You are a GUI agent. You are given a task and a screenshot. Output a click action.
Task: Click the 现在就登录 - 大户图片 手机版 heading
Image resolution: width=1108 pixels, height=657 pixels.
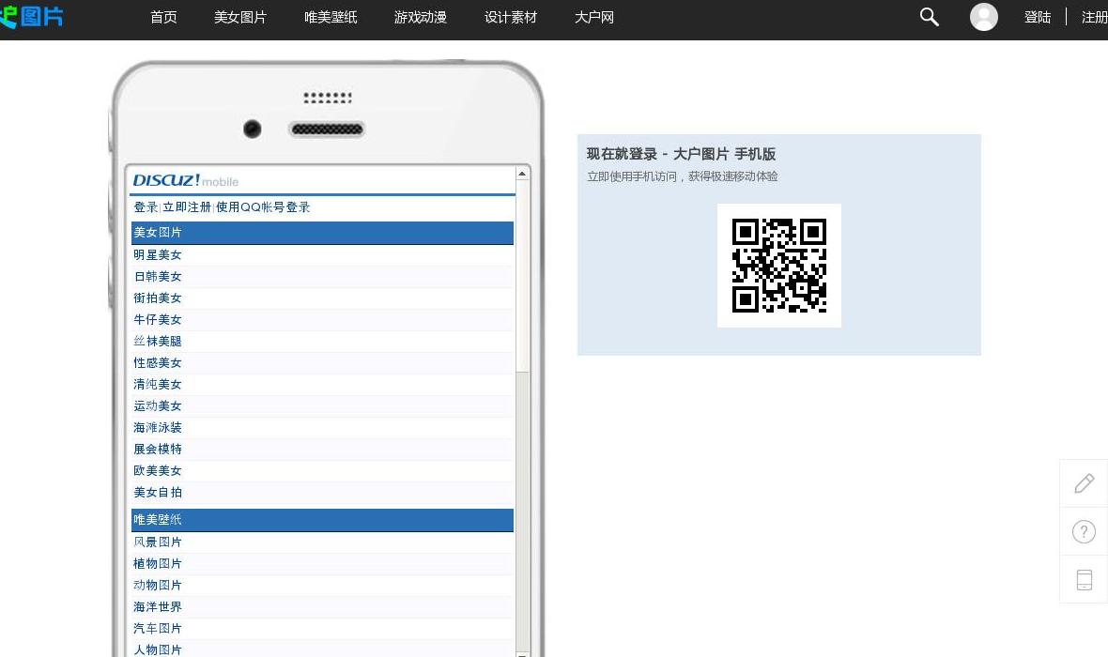pos(681,154)
